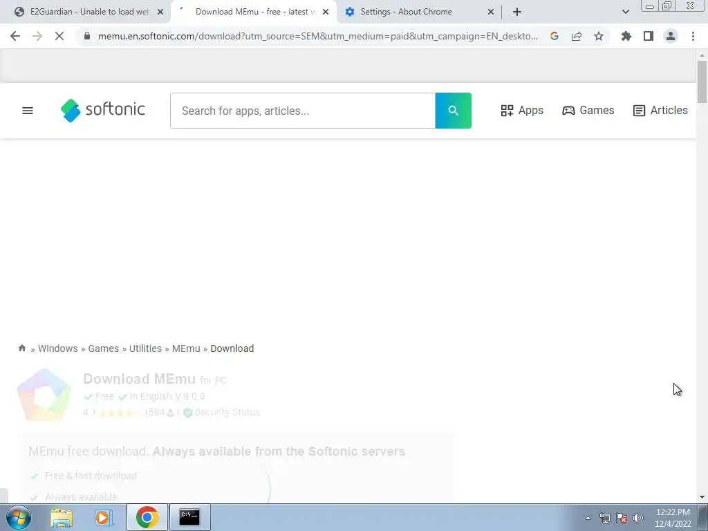This screenshot has width=708, height=531.
Task: Open the side panel icon
Action: (x=649, y=36)
